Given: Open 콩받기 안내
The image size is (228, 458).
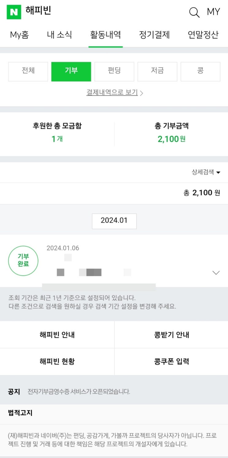Looking at the screenshot, I should 171,335.
